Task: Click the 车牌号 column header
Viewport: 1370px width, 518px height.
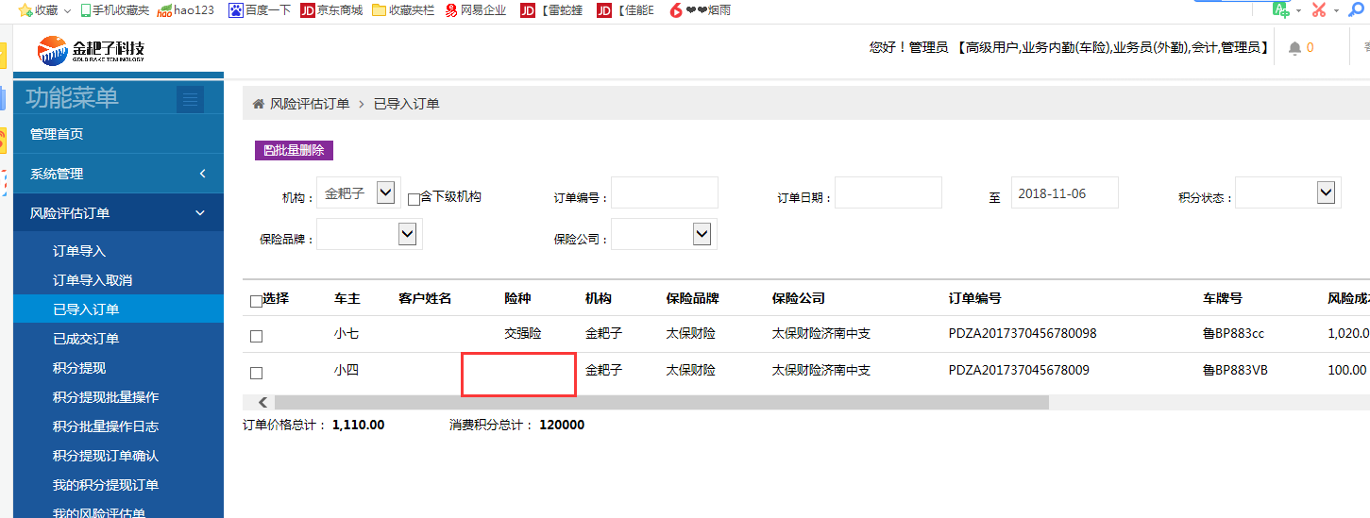Action: click(x=1223, y=299)
